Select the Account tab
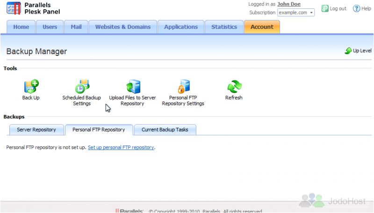The image size is (374, 213). coord(262,27)
